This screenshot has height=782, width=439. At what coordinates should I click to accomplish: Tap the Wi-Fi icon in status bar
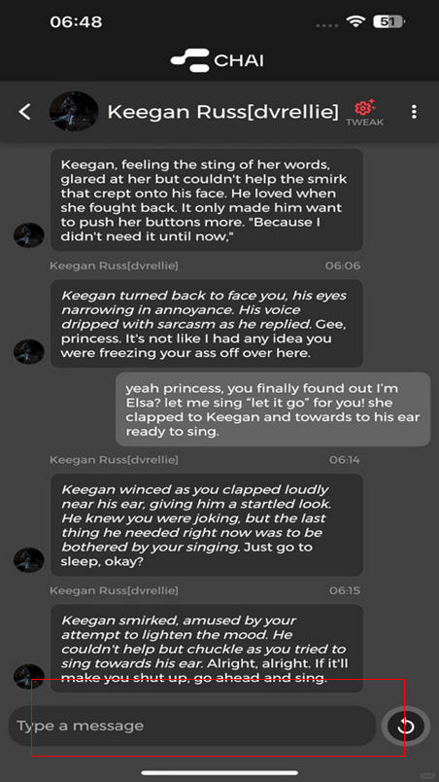(355, 21)
